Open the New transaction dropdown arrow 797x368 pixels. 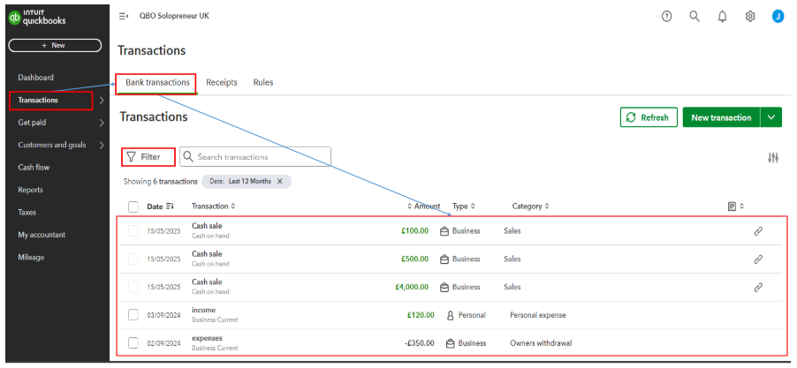772,117
